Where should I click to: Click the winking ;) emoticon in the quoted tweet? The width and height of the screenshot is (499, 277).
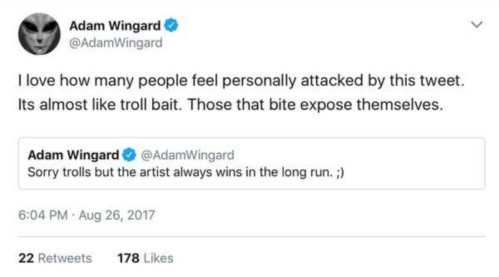340,172
